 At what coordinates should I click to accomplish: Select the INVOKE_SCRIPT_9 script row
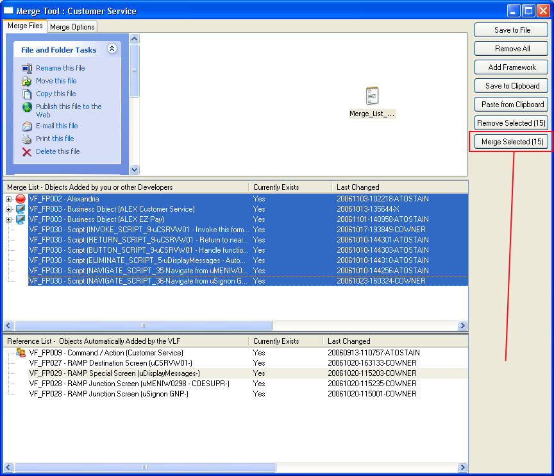(x=248, y=230)
